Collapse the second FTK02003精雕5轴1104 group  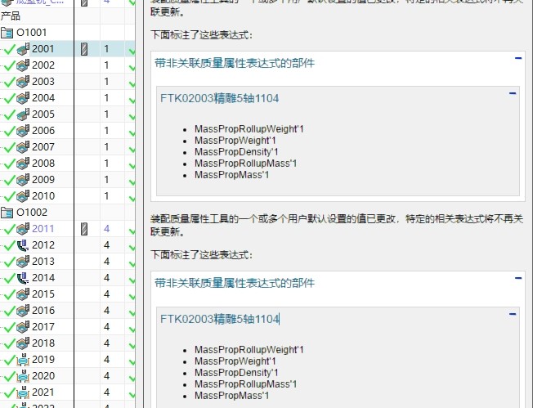pyautogui.click(x=513, y=314)
